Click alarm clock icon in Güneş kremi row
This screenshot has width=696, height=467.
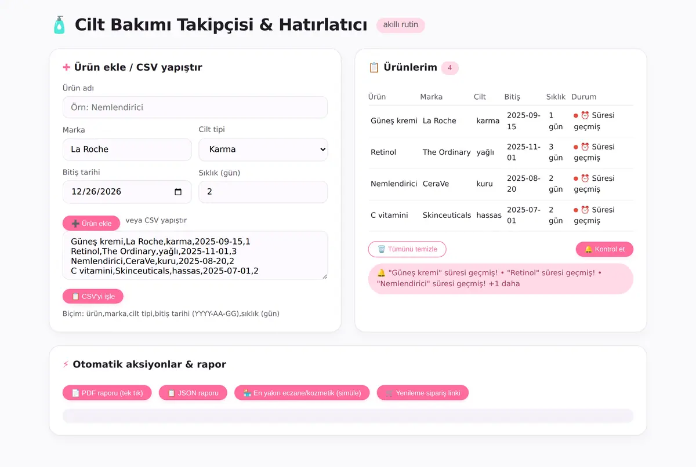[585, 115]
